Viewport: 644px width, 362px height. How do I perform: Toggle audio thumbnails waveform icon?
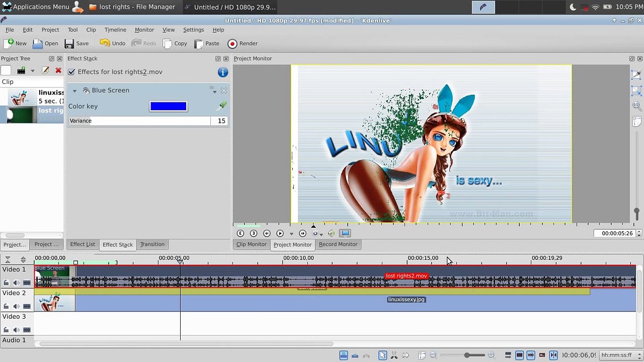coord(531,355)
